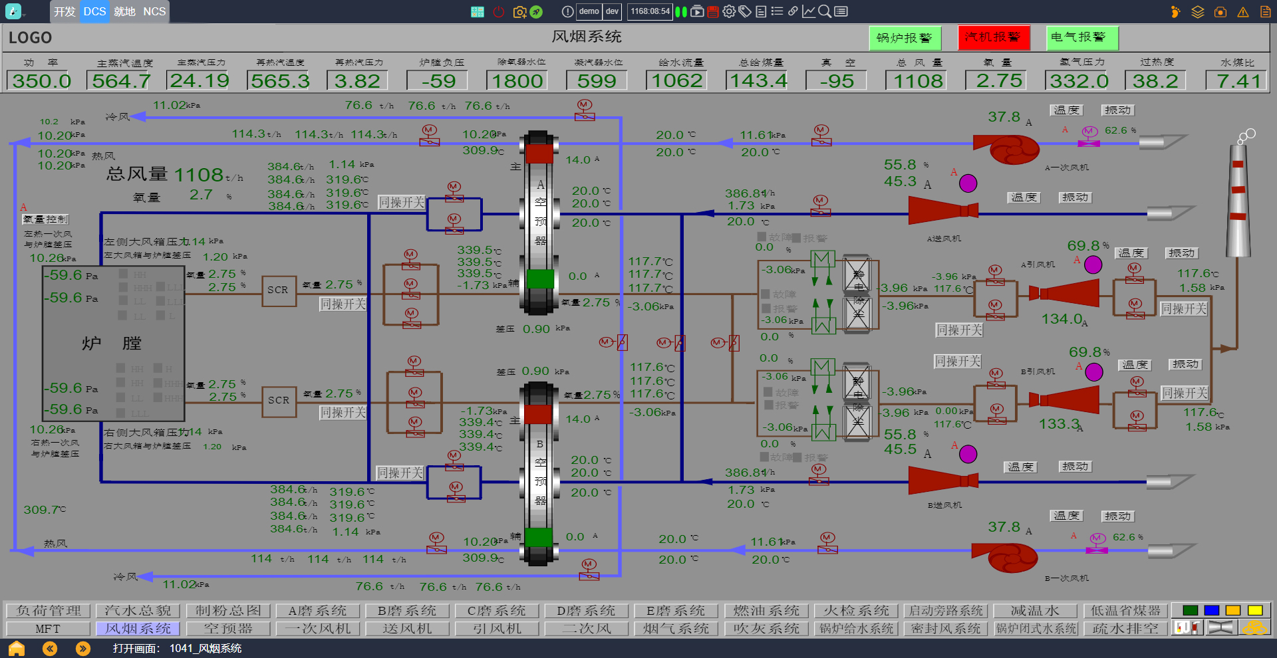This screenshot has width=1277, height=658.
Task: Open the trend line chart icon
Action: (809, 11)
